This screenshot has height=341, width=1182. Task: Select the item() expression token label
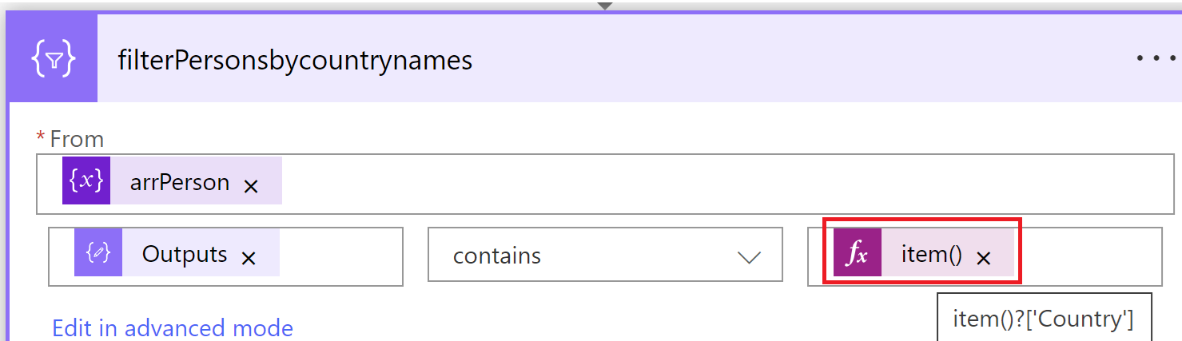[931, 255]
